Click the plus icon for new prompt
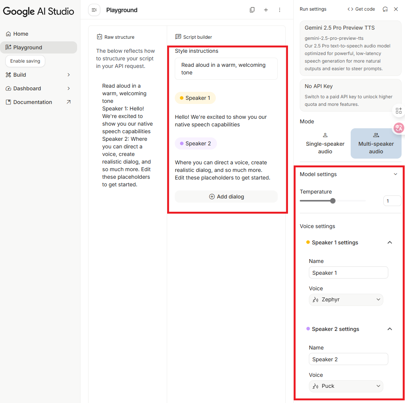The height and width of the screenshot is (403, 405). point(266,10)
